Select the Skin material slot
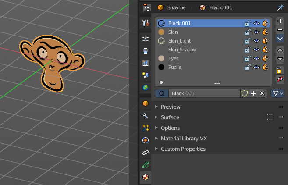The image size is (288, 185). [x=213, y=32]
